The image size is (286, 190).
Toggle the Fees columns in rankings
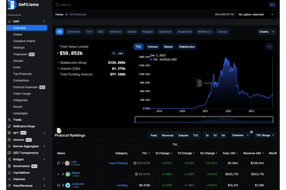click(154, 135)
